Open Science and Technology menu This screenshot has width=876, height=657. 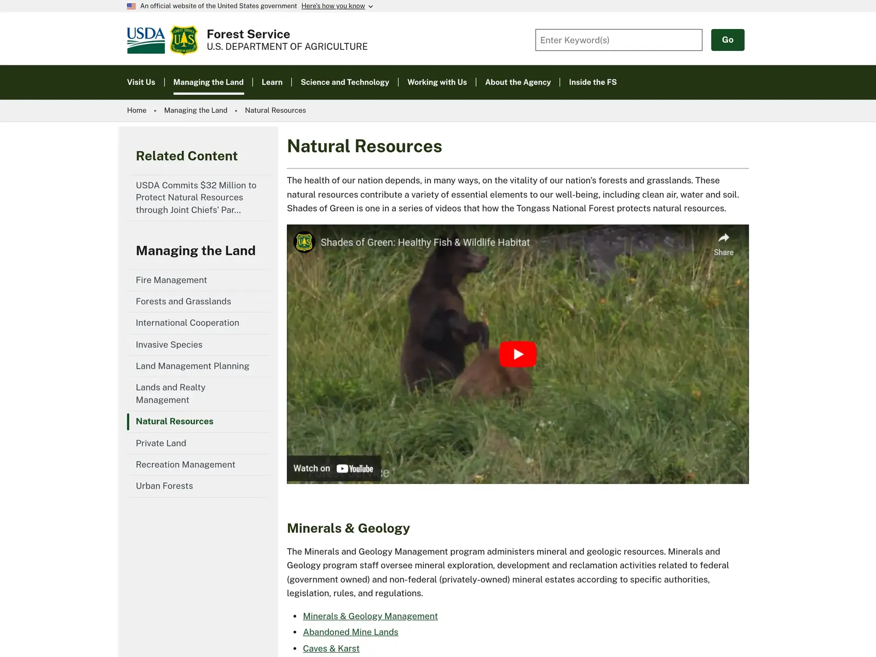pos(345,82)
